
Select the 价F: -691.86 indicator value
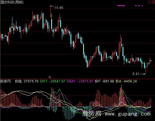point(104,81)
